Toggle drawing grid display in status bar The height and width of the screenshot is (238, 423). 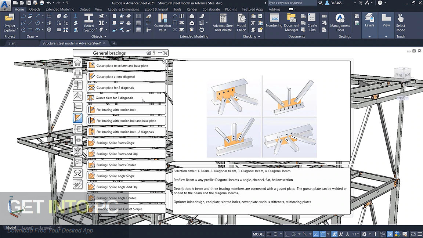[269, 234]
